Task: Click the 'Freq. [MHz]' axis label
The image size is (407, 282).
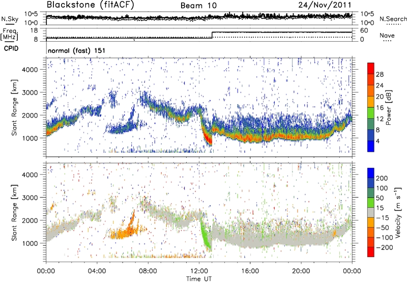Action: point(9,34)
